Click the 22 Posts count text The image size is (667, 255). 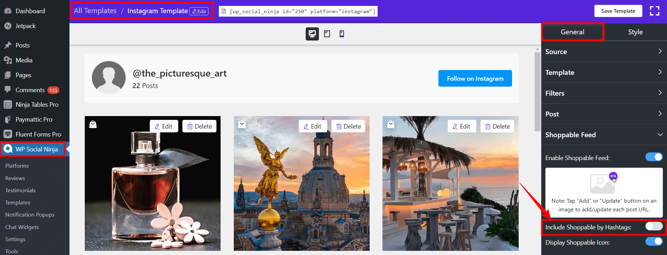[145, 86]
